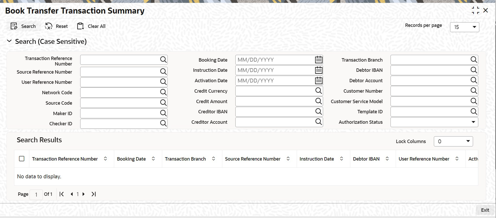Jump to first results page
The height and width of the screenshot is (218, 496).
pyautogui.click(x=62, y=194)
